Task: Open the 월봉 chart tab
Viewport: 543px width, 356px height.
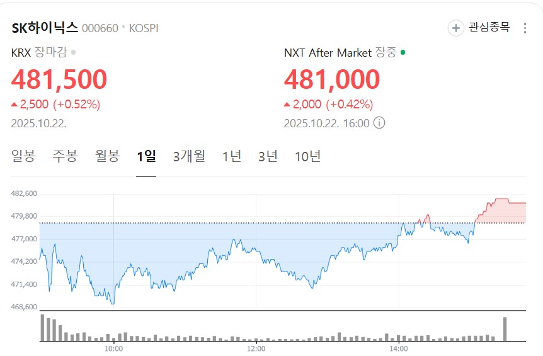Action: (x=107, y=156)
